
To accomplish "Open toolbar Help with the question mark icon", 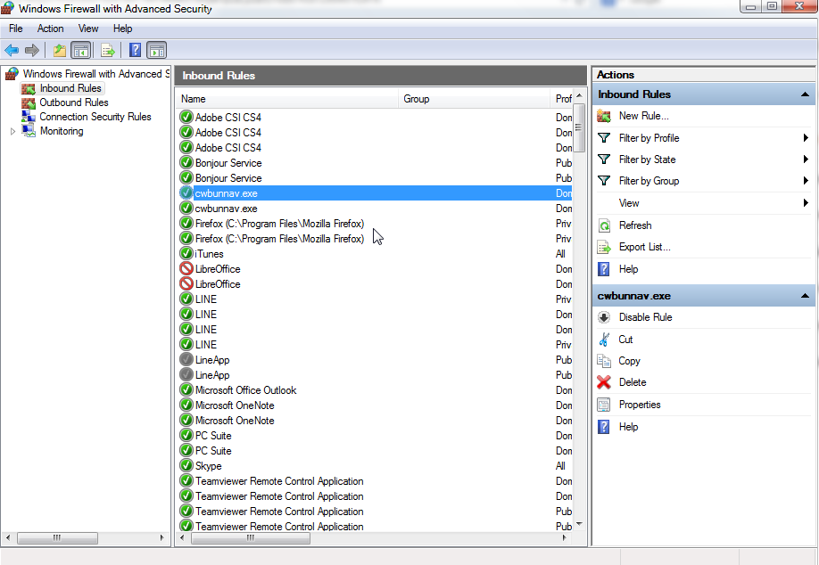I will 134,50.
